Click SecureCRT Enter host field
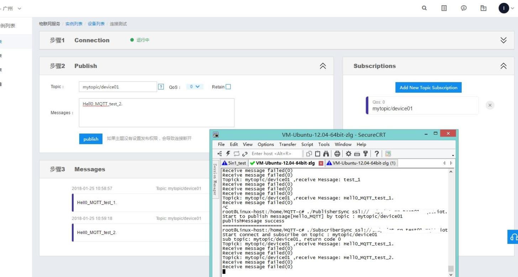Image resolution: width=518 pixels, height=277 pixels. coord(276,153)
